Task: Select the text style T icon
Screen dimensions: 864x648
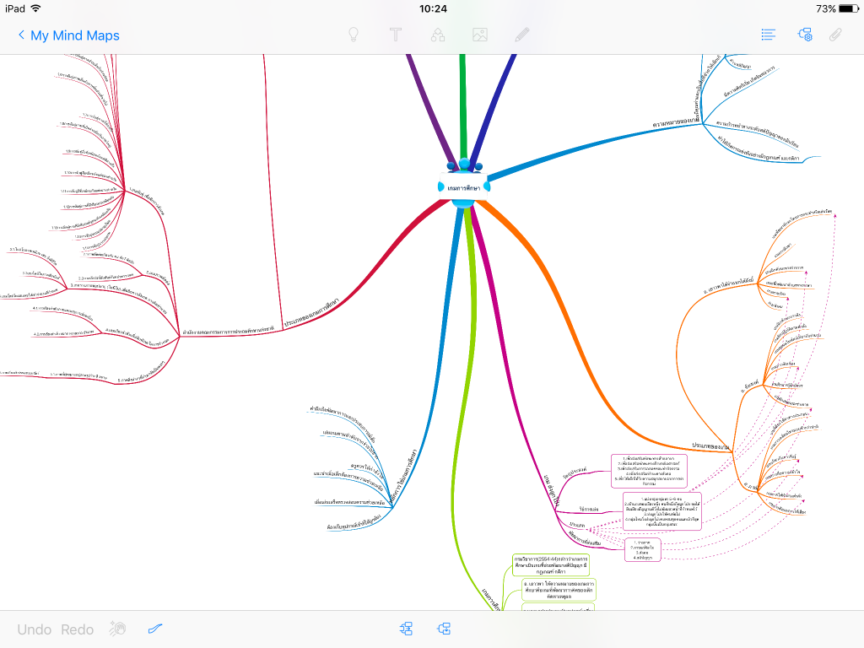Action: (395, 35)
